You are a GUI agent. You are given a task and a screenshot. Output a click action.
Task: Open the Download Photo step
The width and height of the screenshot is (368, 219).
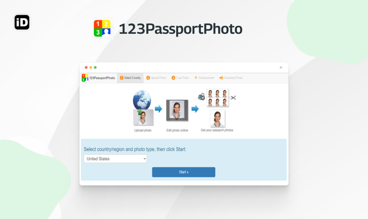pos(231,78)
